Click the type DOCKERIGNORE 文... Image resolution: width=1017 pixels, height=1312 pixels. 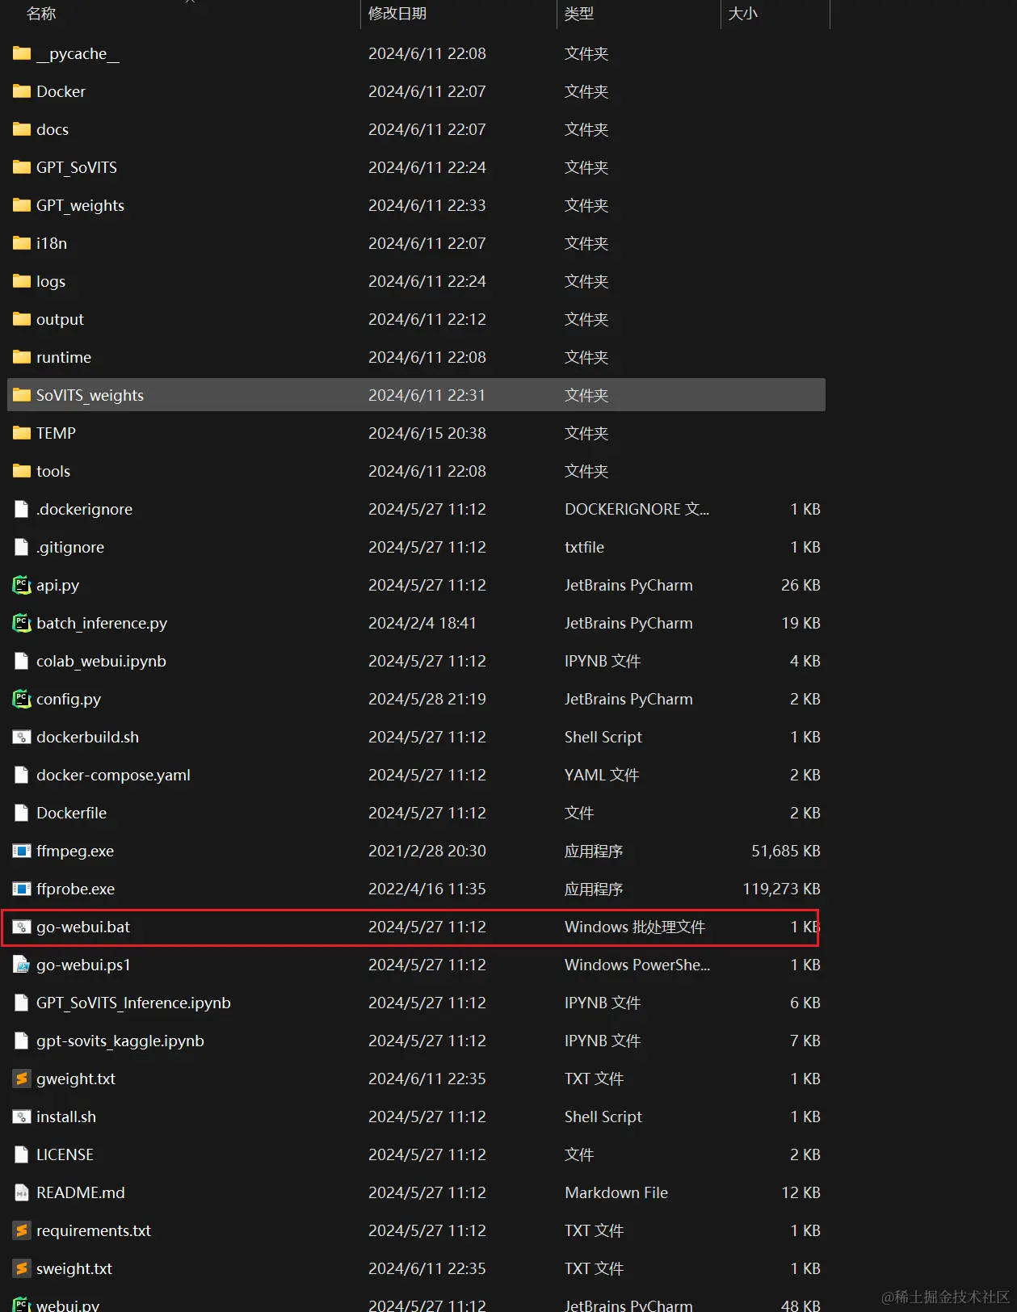tap(637, 509)
